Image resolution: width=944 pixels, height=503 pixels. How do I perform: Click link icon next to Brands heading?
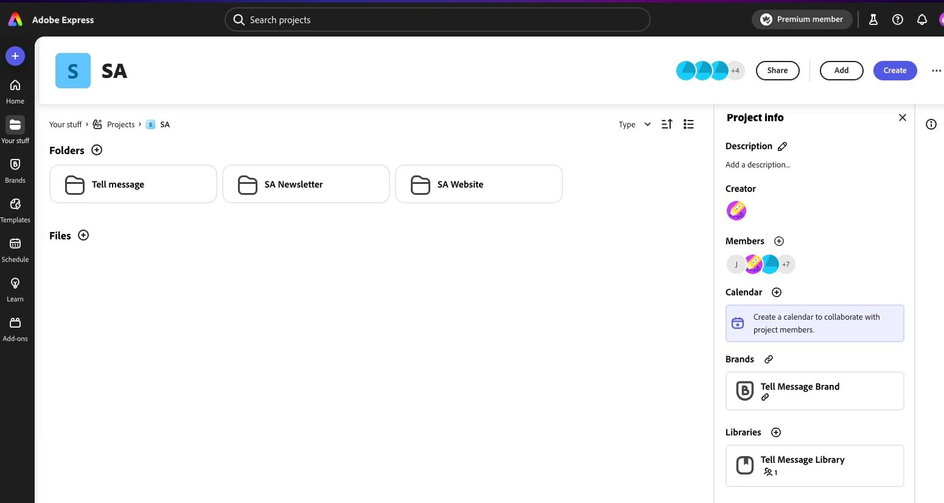click(769, 359)
